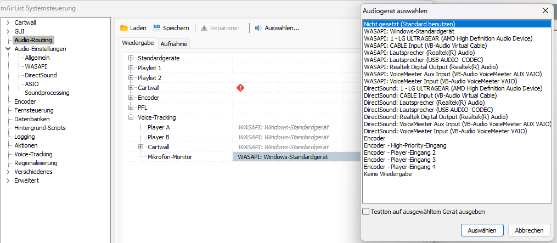Open the Soundprocessing settings in sidebar
The height and width of the screenshot is (243, 557).
47,93
